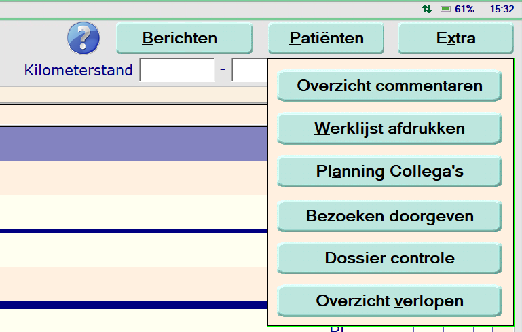Select Bezoeken doorgeven option
This screenshot has height=332, width=522.
[x=390, y=217]
